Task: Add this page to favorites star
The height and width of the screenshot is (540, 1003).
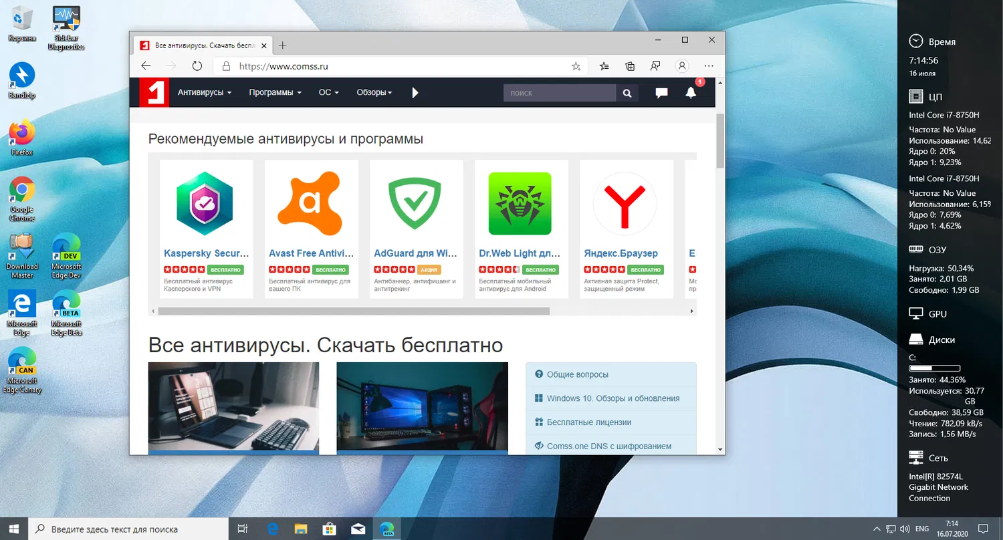Action: tap(576, 66)
